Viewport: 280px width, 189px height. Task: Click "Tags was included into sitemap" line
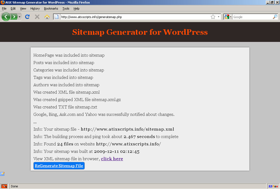[x=63, y=78]
